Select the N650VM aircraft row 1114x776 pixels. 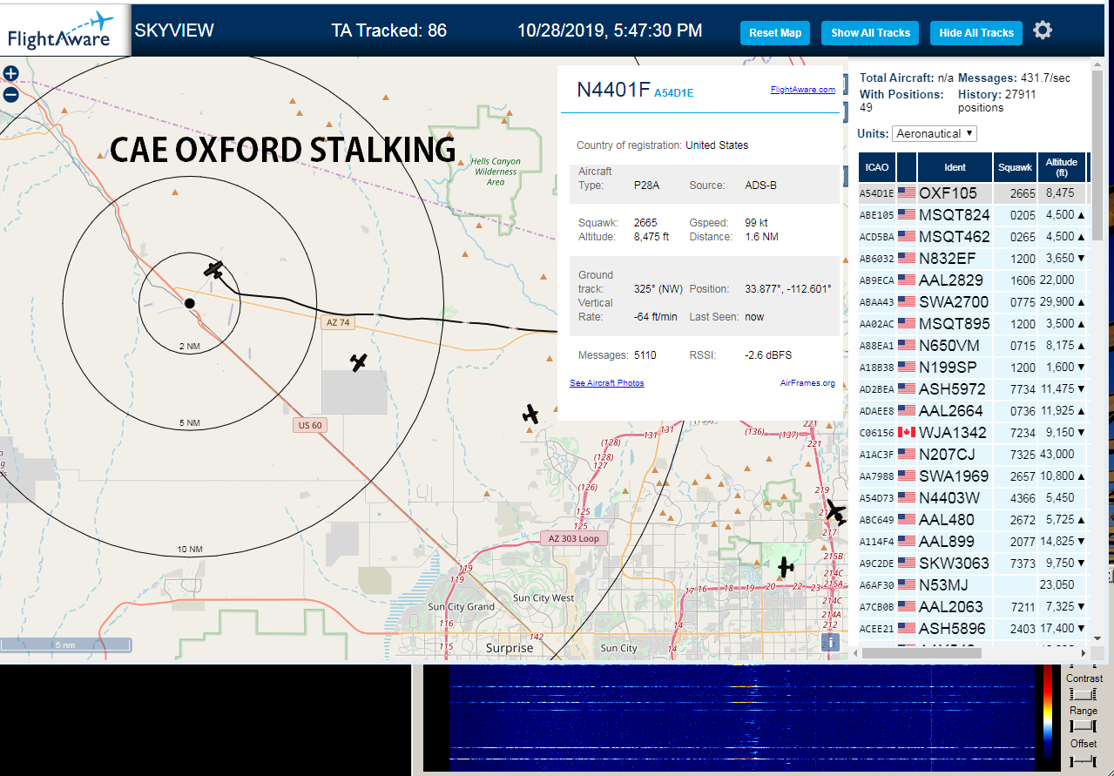(973, 346)
